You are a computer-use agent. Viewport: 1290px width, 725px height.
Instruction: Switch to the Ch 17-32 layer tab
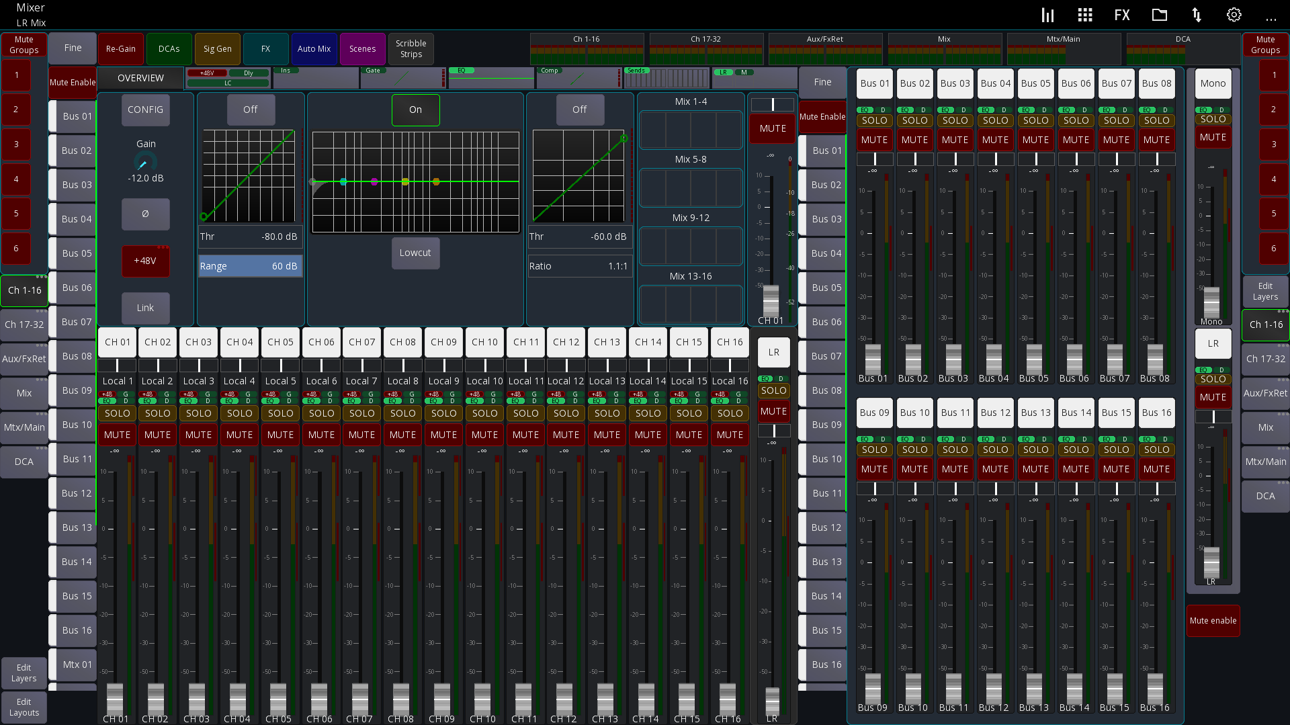[24, 325]
